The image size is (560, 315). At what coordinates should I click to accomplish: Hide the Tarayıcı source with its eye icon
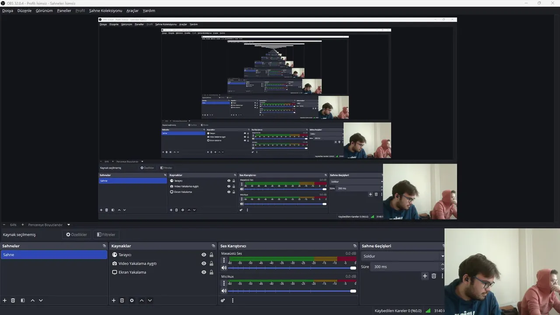[x=204, y=255]
